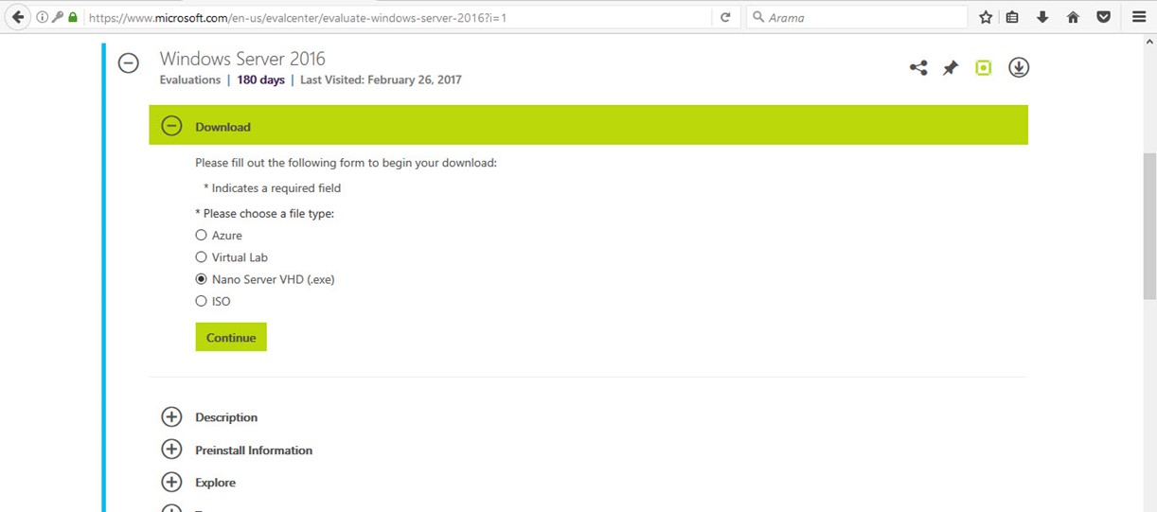Share the Windows Server 2016 evaluation
Viewport: 1157px width, 512px height.
tap(917, 68)
